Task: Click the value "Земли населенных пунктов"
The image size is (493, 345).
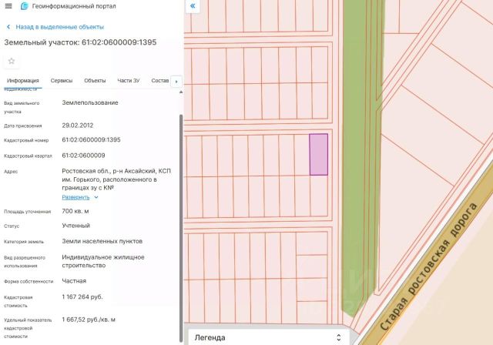Action: [102, 241]
